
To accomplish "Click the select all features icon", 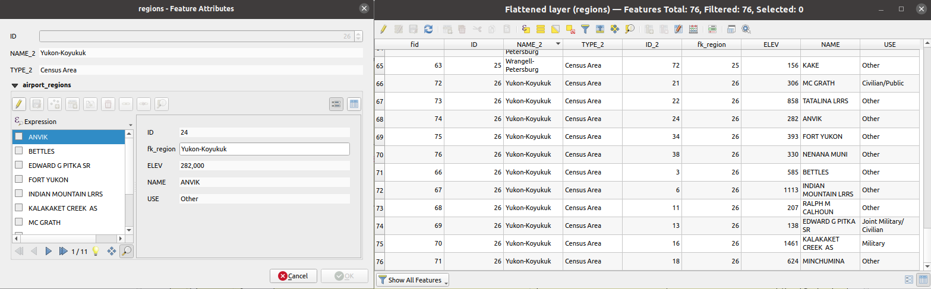I will coord(541,28).
